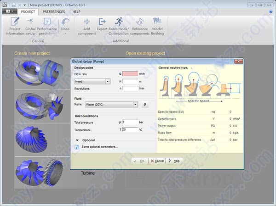The image size is (276, 206).
Task: Expand the Undo dropdown arrow
Action: [65, 33]
